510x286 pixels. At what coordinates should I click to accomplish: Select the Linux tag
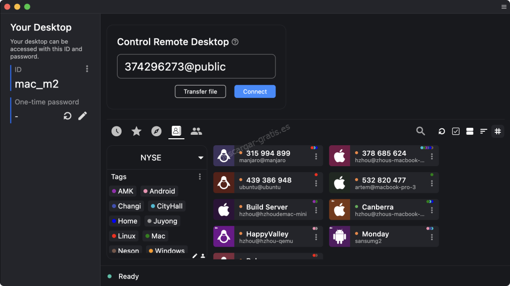click(x=124, y=236)
